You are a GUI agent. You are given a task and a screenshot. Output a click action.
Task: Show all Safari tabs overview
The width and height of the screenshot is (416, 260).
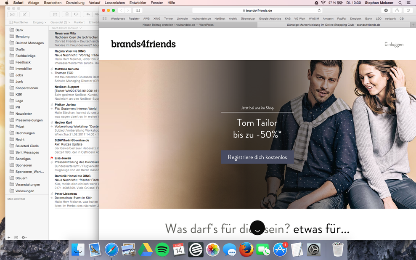[408, 11]
